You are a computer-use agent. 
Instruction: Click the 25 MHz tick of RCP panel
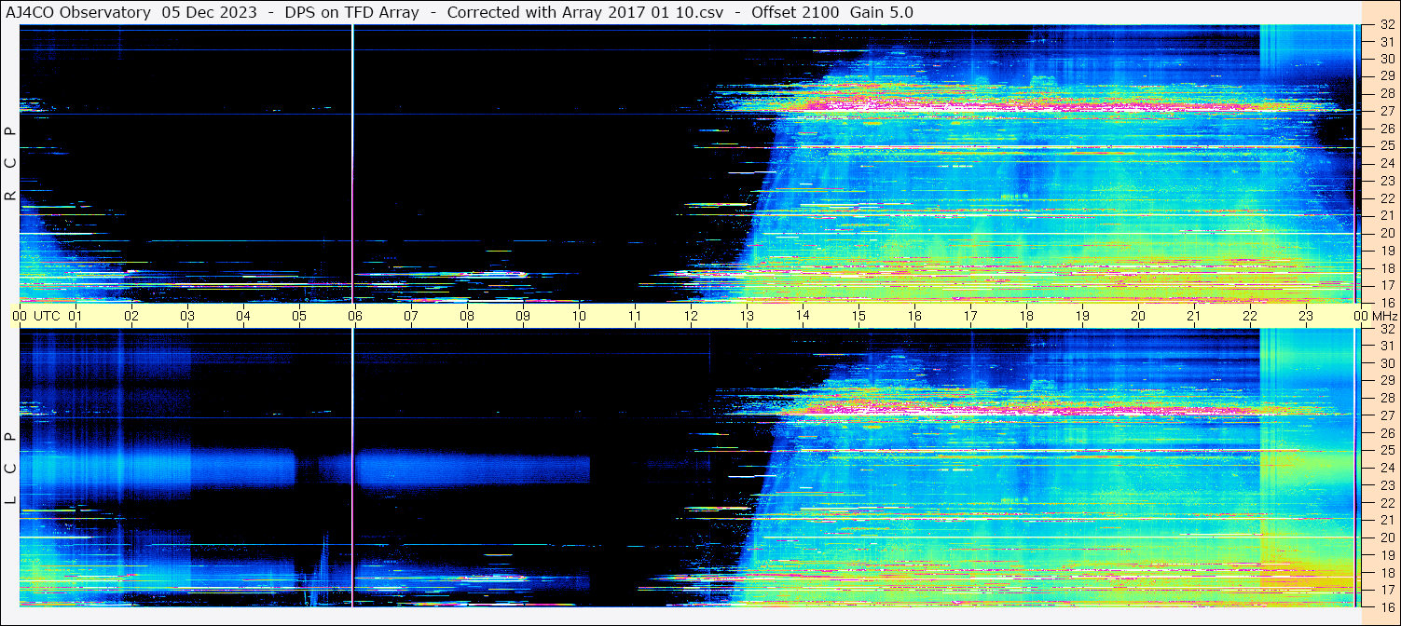1386,146
